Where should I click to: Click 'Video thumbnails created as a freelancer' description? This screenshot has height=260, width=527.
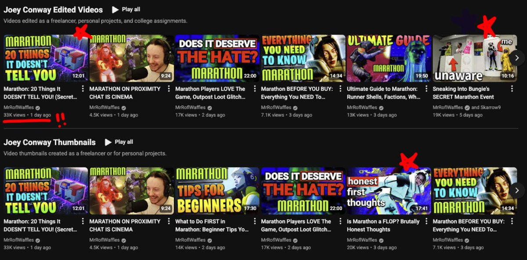tap(85, 153)
